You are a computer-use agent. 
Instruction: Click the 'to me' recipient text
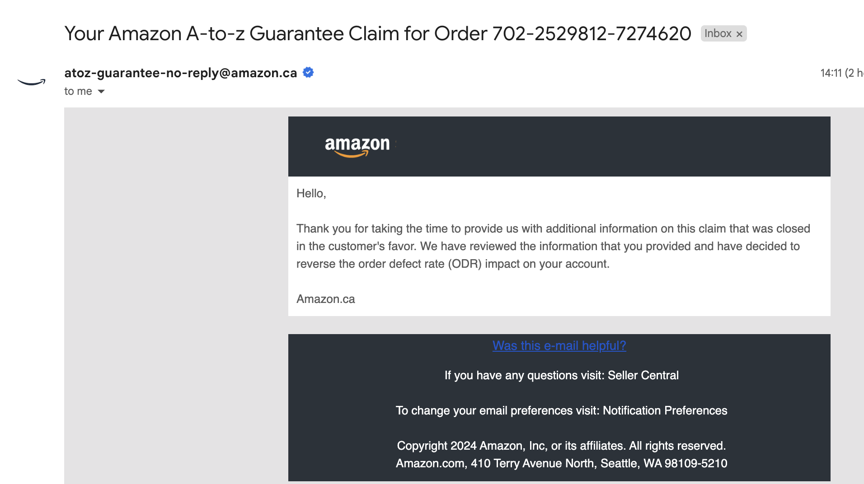(78, 91)
